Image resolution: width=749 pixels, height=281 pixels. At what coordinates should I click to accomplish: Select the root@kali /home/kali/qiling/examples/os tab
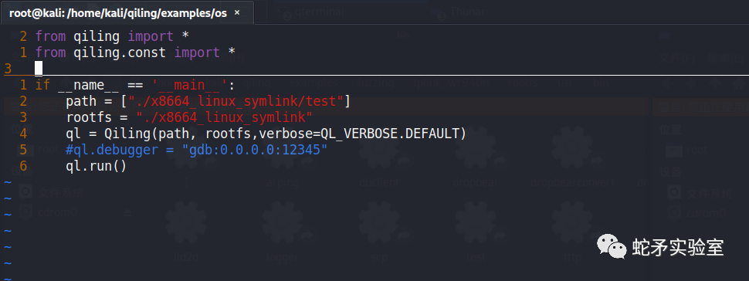[x=127, y=13]
